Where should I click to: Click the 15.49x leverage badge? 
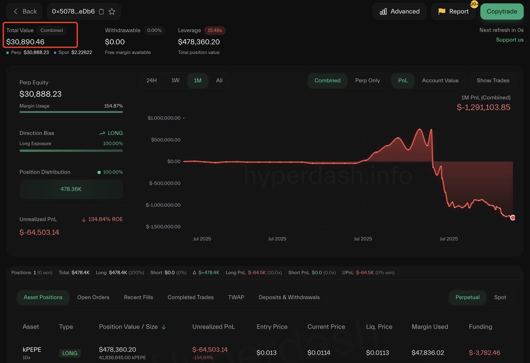(215, 31)
